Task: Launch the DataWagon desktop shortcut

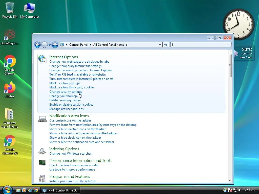Action: click(x=10, y=37)
